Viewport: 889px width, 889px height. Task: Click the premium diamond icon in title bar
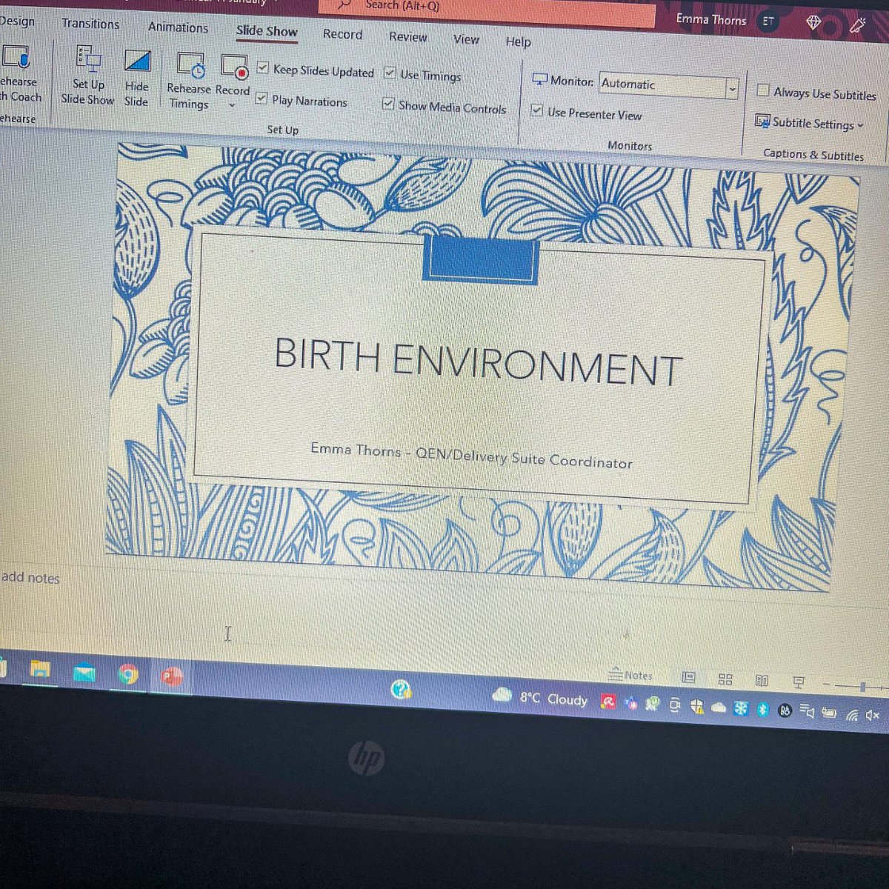(x=813, y=23)
